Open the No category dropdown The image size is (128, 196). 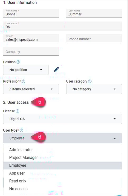pyautogui.click(x=94, y=89)
